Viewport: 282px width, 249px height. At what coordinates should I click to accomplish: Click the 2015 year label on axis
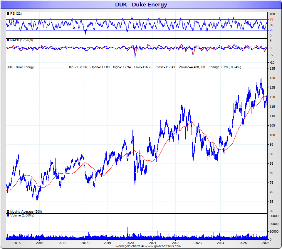(x=17, y=243)
